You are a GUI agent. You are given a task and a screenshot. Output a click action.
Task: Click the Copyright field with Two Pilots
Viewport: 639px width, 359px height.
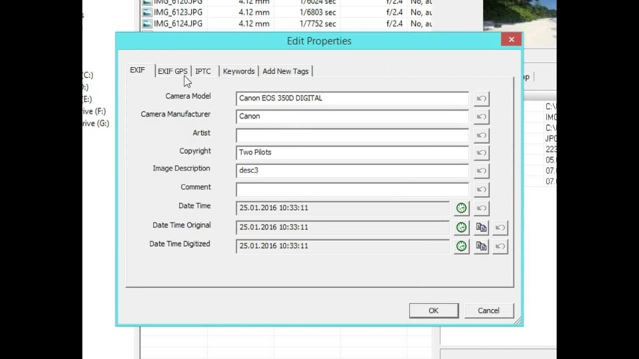(x=352, y=153)
